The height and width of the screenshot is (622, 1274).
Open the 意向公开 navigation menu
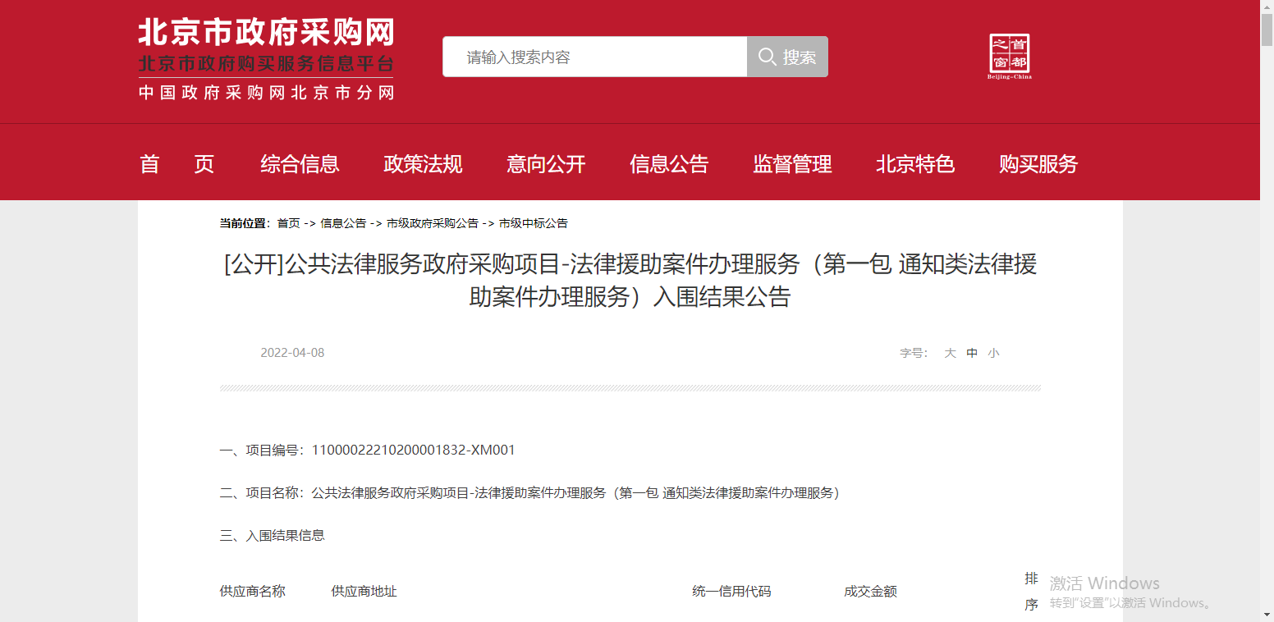546,164
